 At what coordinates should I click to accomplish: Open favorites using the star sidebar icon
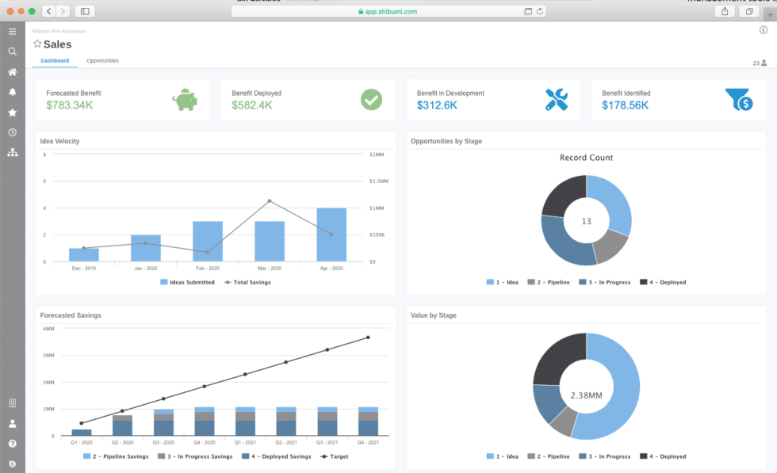point(12,112)
